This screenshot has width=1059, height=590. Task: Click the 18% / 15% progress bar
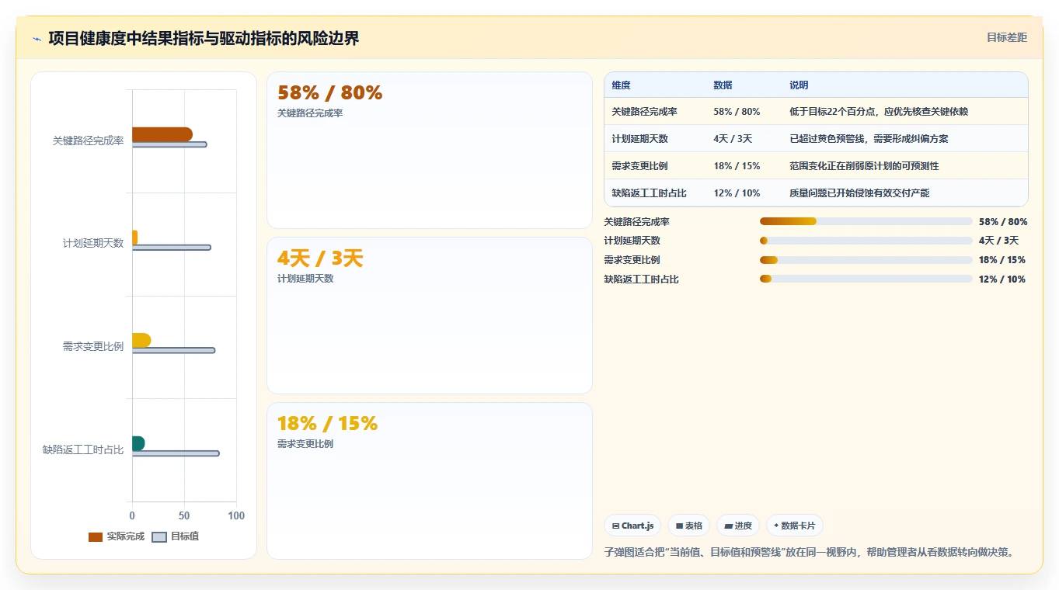pos(866,260)
